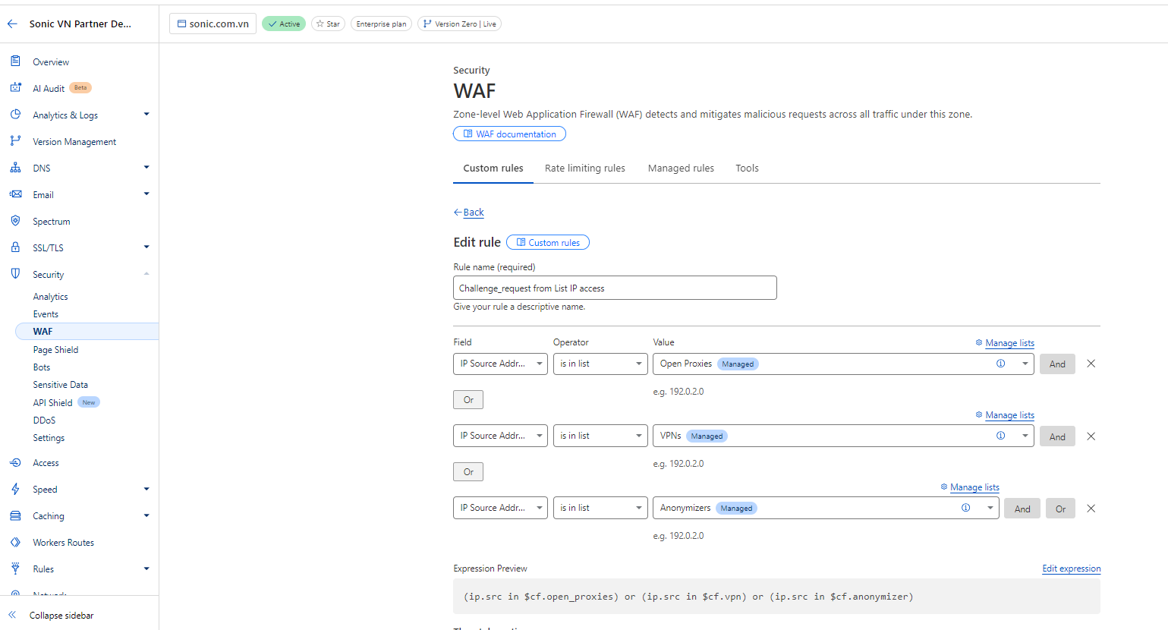Collapse the Security sidebar section
Screen dimensions: 1168x630
pyautogui.click(x=146, y=274)
